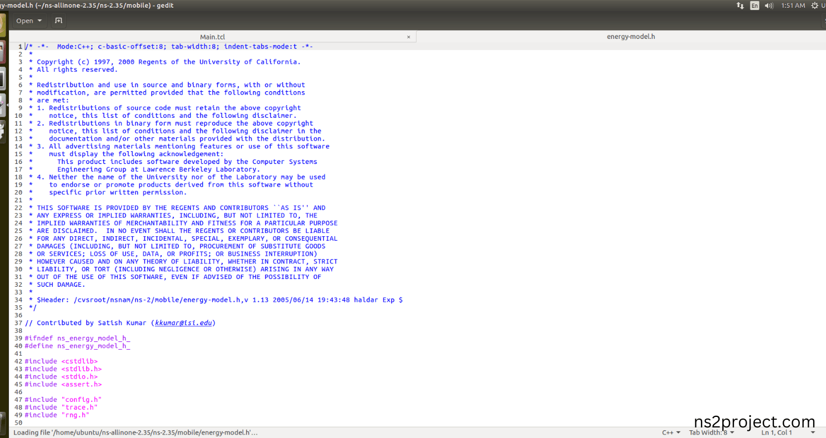Click the #include "rng.h" line
Screen dimensions: 826x438
(x=57, y=415)
